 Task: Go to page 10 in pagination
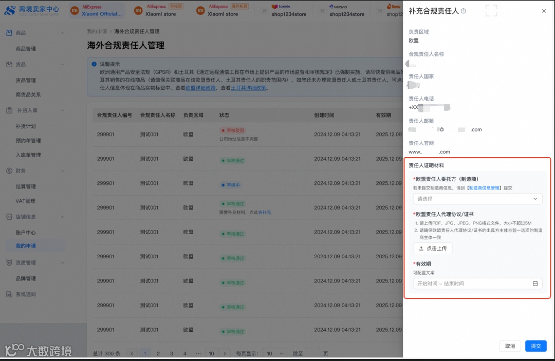coord(211,353)
